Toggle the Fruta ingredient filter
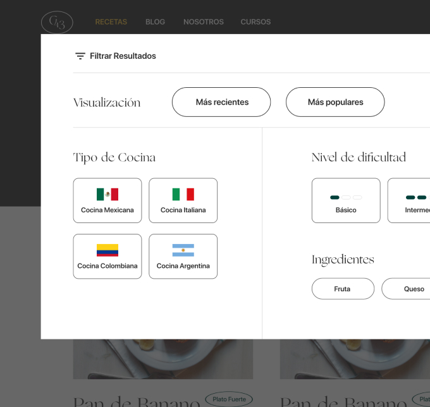 click(342, 289)
